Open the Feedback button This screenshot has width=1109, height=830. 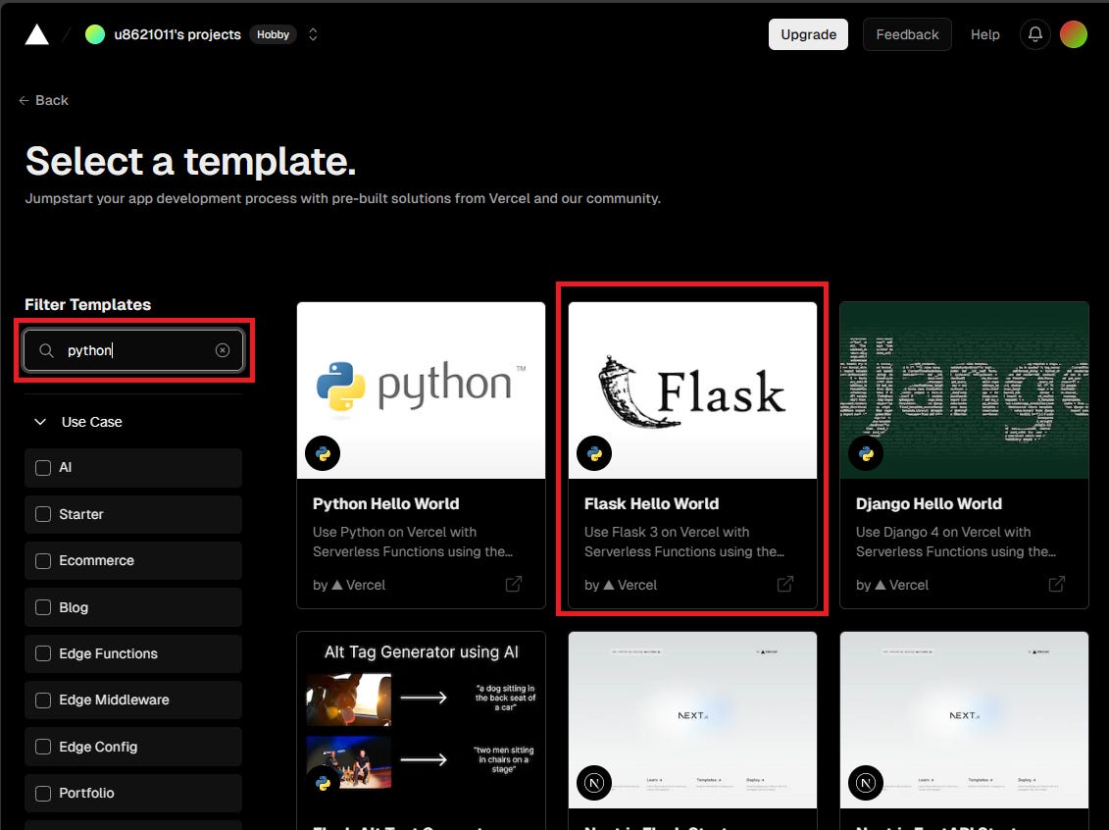coord(907,34)
